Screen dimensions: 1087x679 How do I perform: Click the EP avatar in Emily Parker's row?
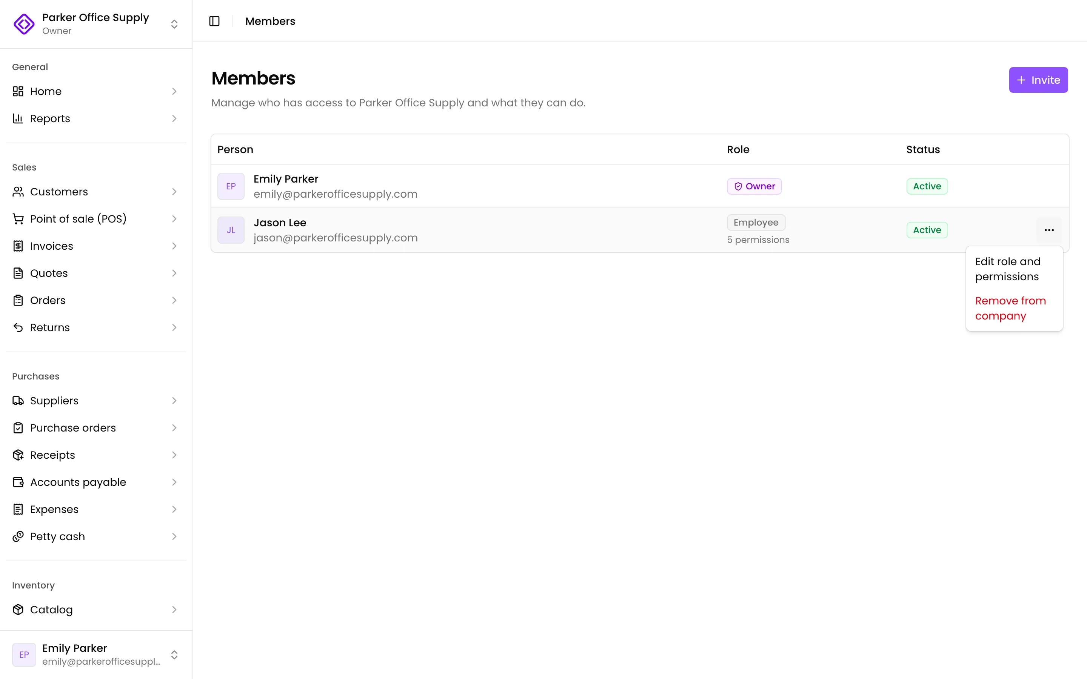point(231,186)
